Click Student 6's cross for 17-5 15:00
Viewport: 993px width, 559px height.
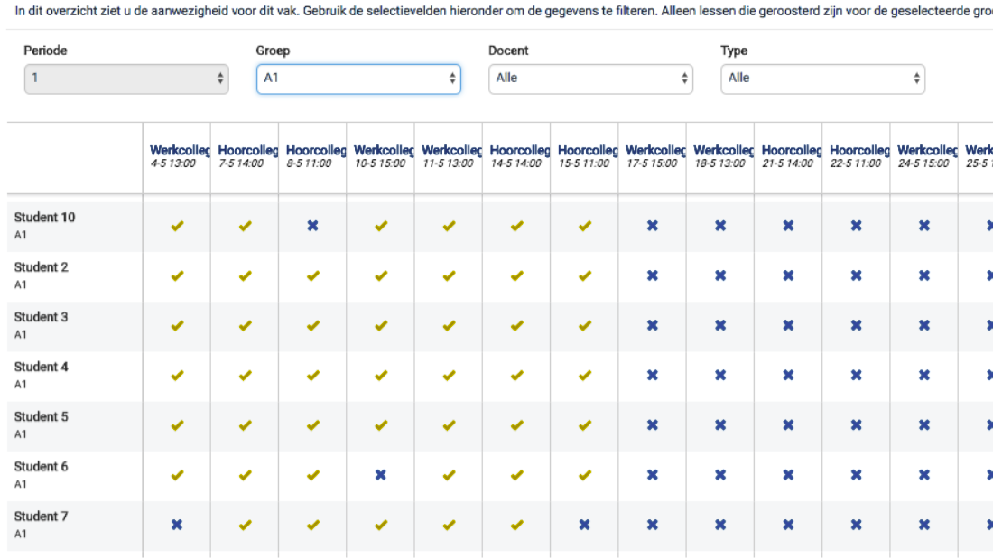click(653, 475)
